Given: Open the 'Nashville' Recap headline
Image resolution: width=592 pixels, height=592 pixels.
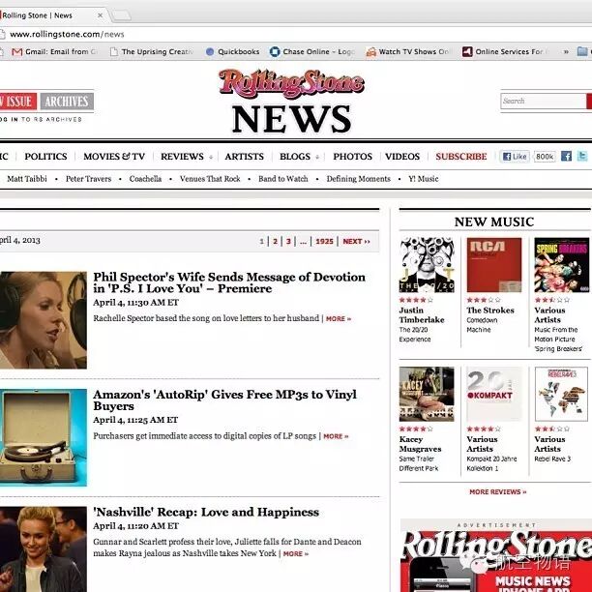Looking at the screenshot, I should coord(206,513).
